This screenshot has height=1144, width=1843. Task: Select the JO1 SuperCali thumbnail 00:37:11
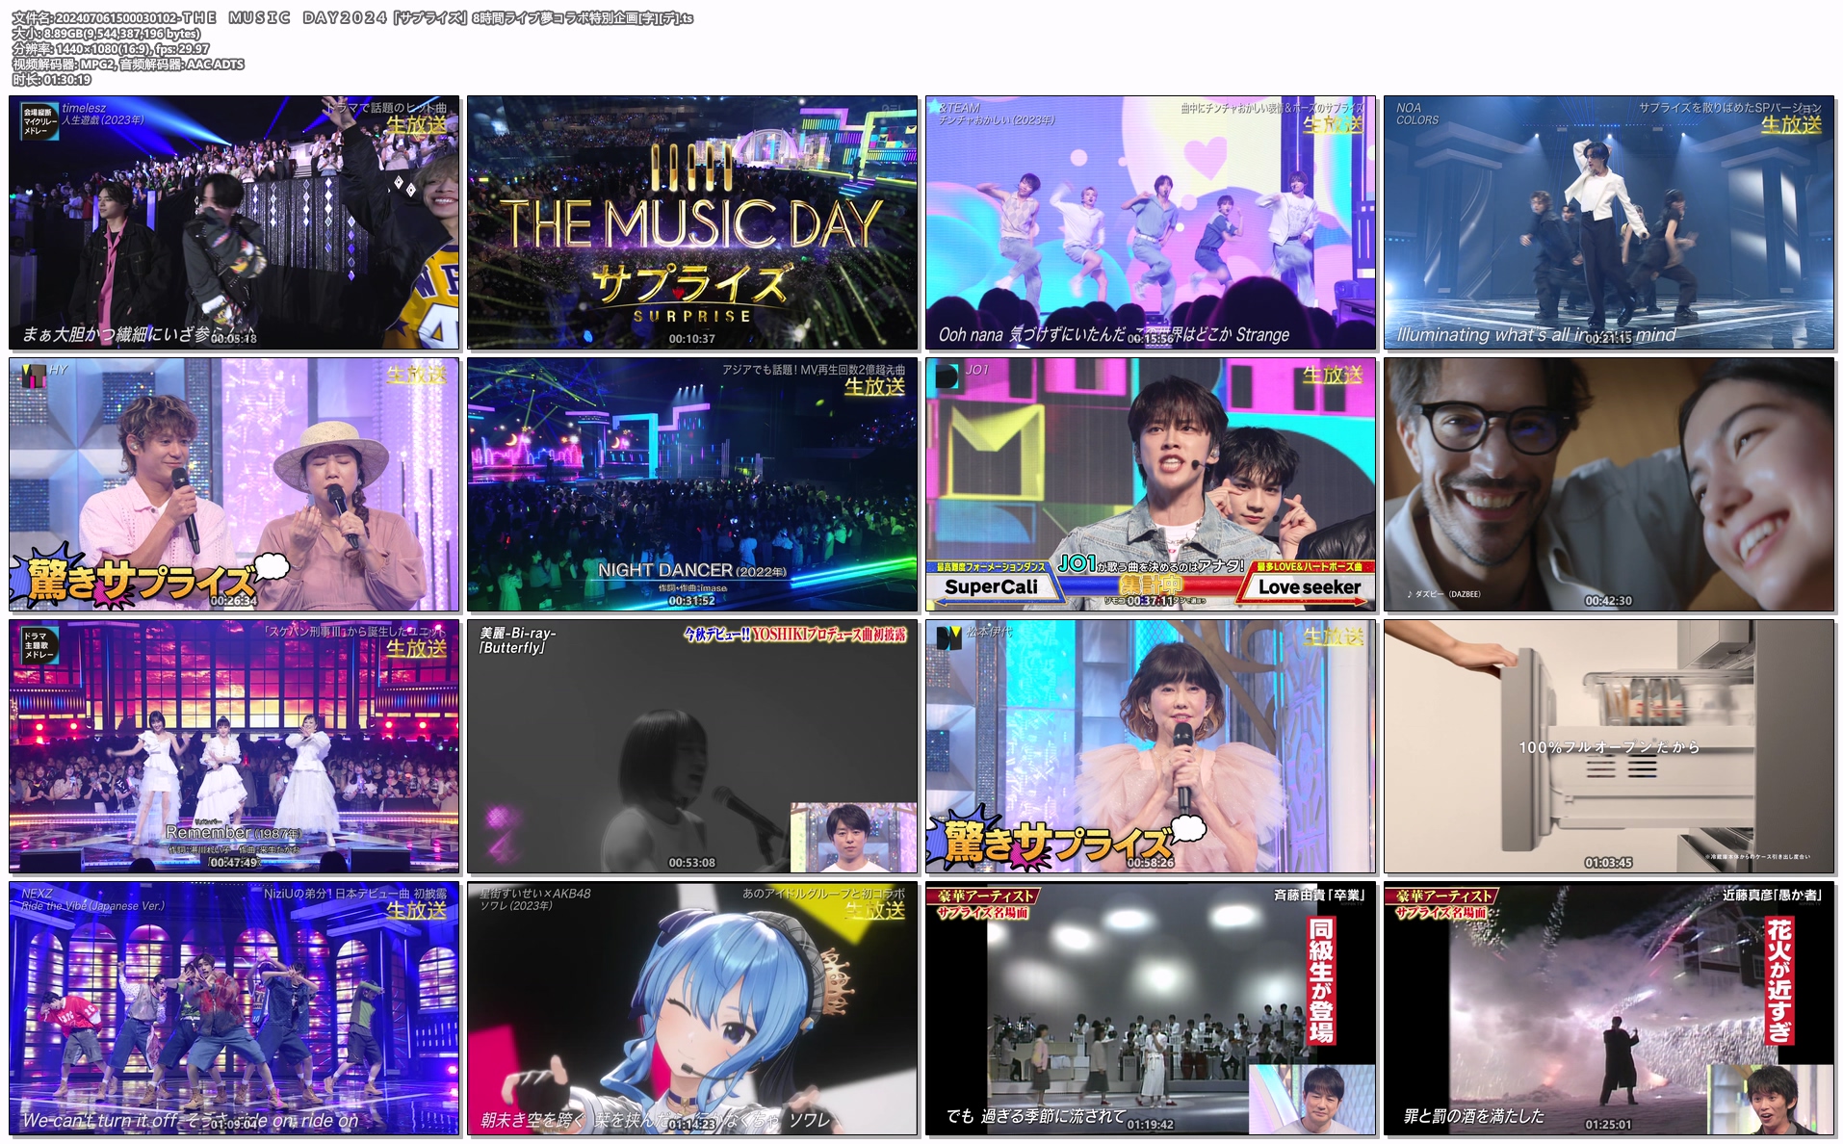pyautogui.click(x=1151, y=484)
